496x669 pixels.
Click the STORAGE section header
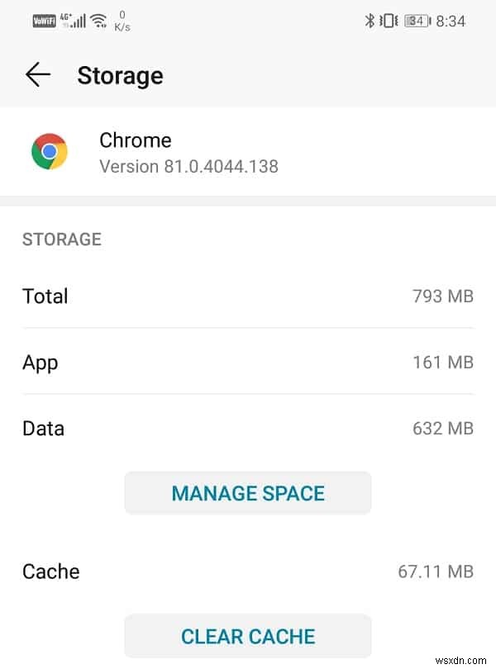[61, 240]
